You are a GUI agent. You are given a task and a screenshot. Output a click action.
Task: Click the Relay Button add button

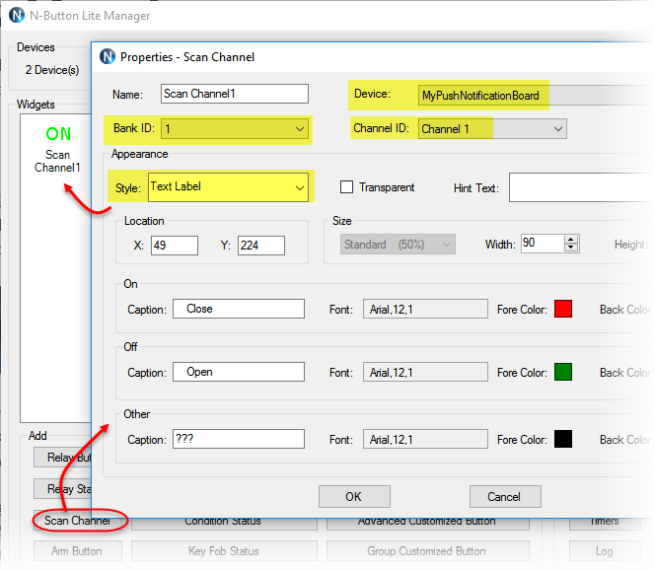click(63, 458)
